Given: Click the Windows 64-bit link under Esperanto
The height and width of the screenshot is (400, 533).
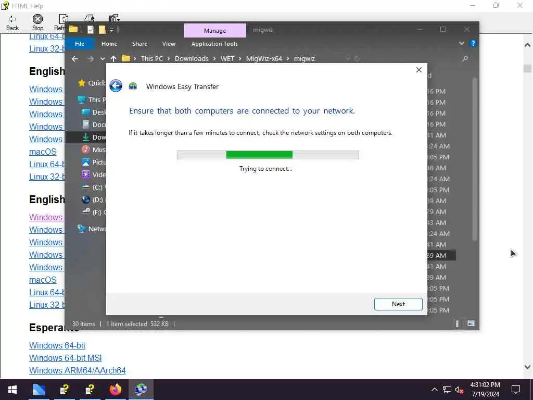Looking at the screenshot, I should coord(57,346).
